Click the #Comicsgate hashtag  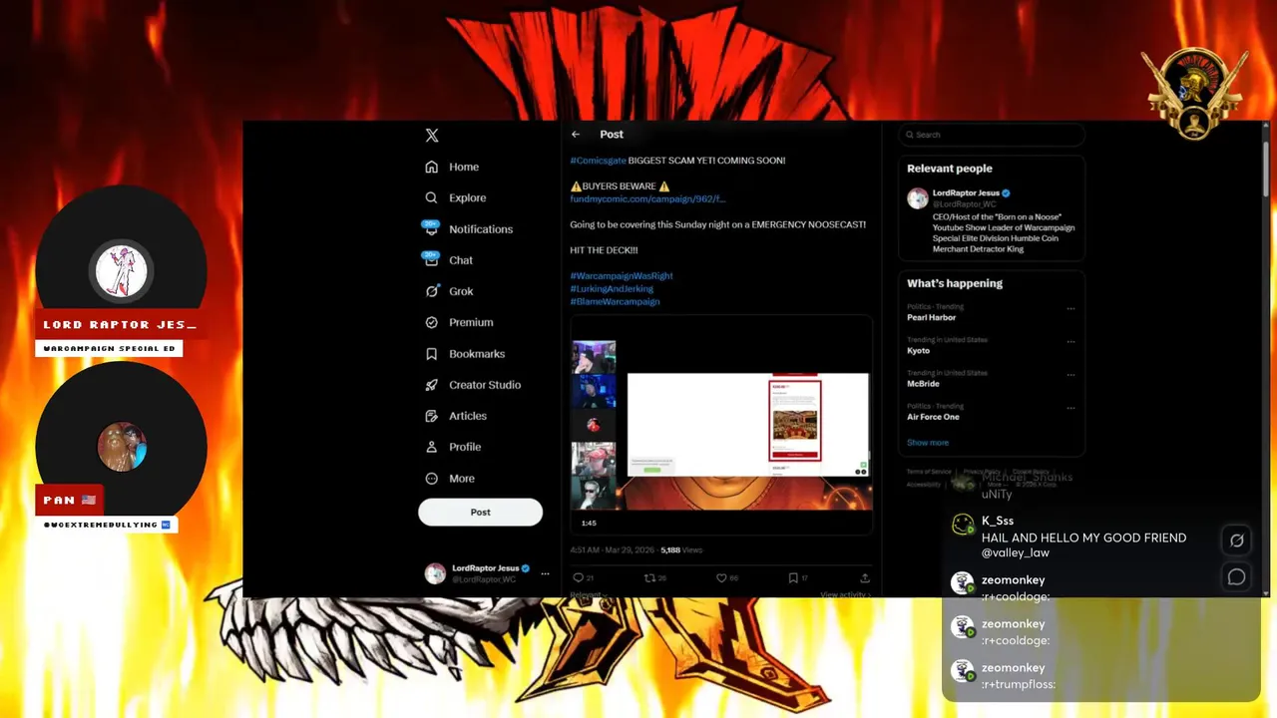click(x=598, y=161)
